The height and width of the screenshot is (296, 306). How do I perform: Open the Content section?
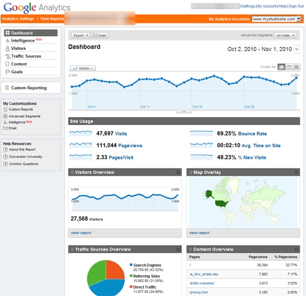point(19,64)
